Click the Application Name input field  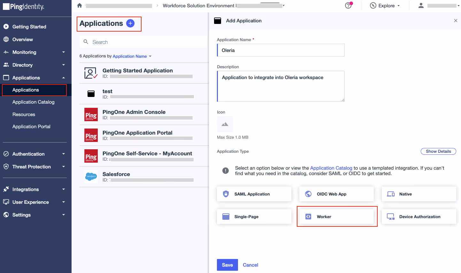pyautogui.click(x=281, y=50)
